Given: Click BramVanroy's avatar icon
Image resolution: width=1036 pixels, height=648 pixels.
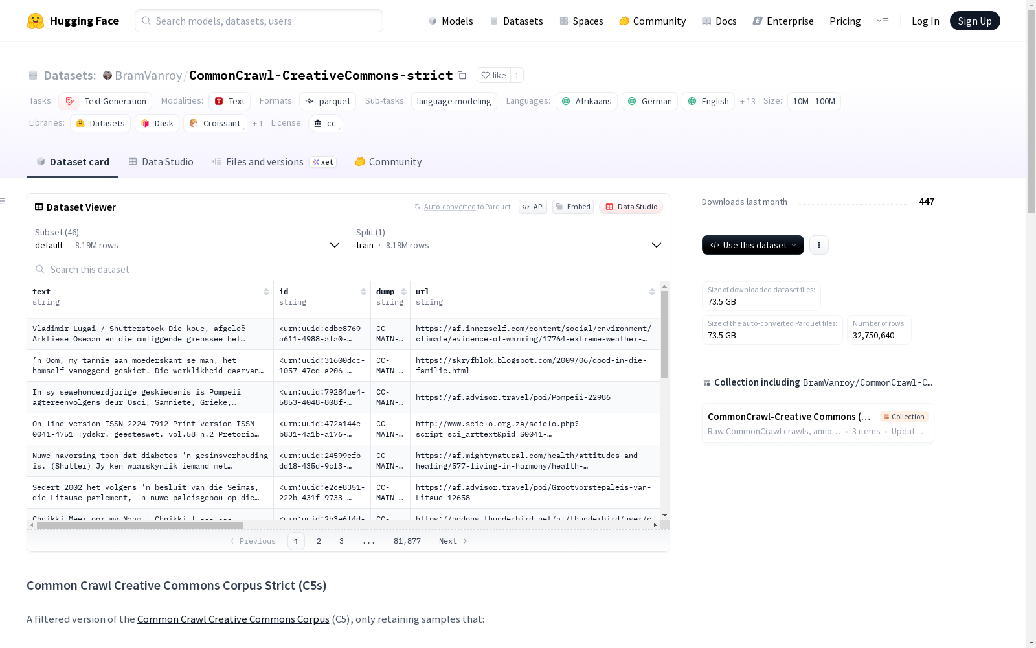Looking at the screenshot, I should [x=107, y=75].
